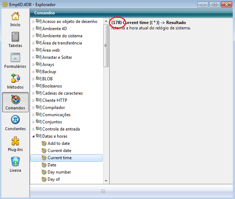Open the Início page icon
The height and width of the screenshot is (199, 235).
(x=15, y=16)
